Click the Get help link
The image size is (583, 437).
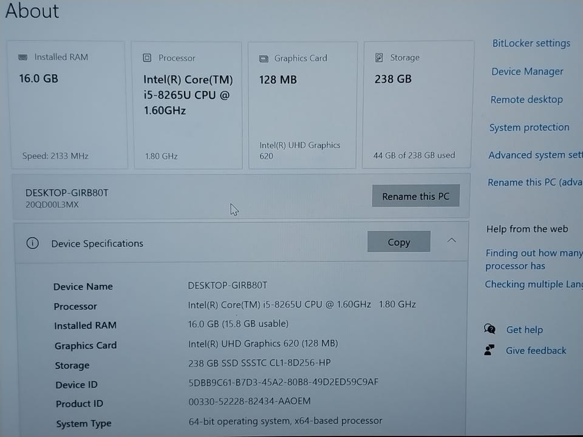[524, 330]
